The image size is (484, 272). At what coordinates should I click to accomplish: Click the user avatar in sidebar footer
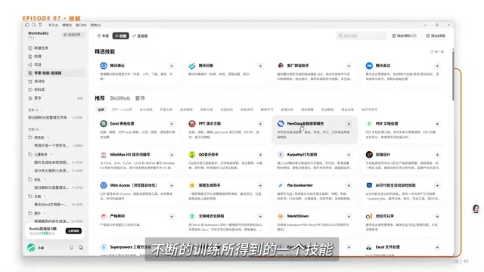31,248
